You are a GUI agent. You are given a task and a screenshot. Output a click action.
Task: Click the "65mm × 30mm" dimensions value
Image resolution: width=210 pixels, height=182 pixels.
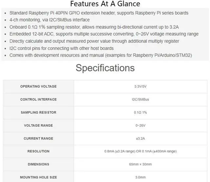pos(140,164)
